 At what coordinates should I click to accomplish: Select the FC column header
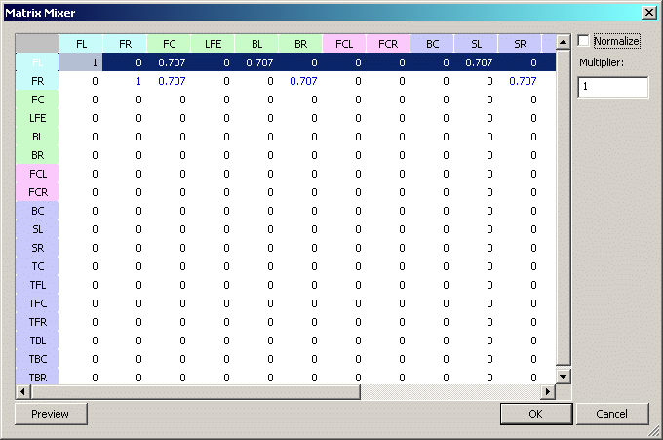pyautogui.click(x=169, y=44)
